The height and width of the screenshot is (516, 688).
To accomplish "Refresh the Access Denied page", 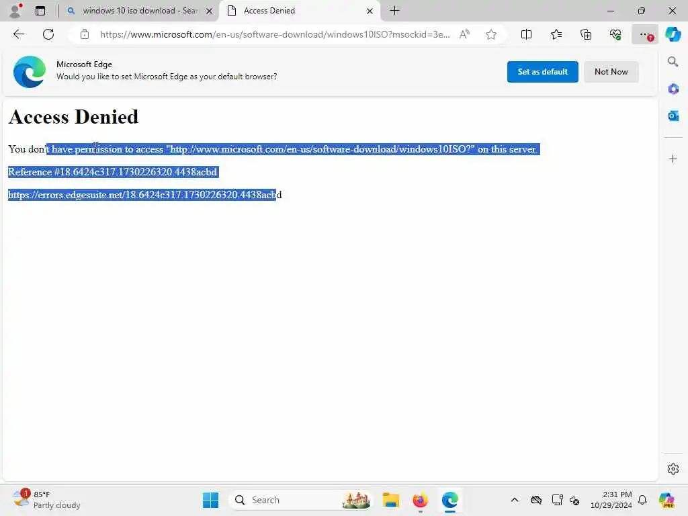I will pyautogui.click(x=48, y=34).
